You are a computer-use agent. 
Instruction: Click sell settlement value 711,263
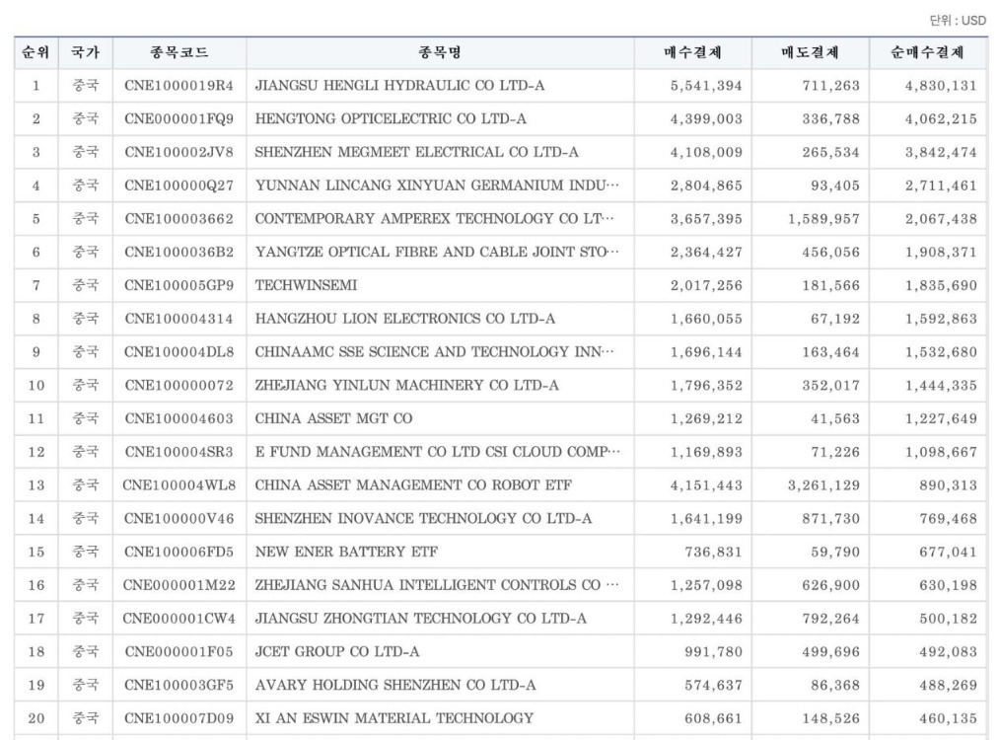[831, 86]
